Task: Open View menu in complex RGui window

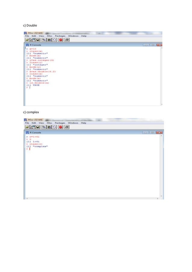Action: click(x=42, y=123)
